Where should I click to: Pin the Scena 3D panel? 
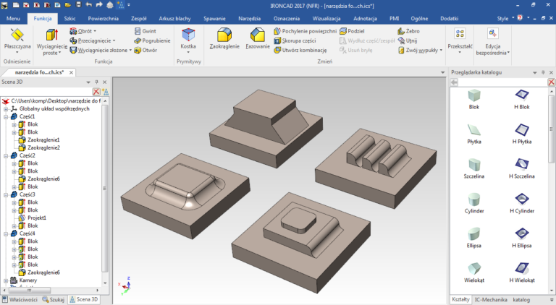[x=96, y=82]
